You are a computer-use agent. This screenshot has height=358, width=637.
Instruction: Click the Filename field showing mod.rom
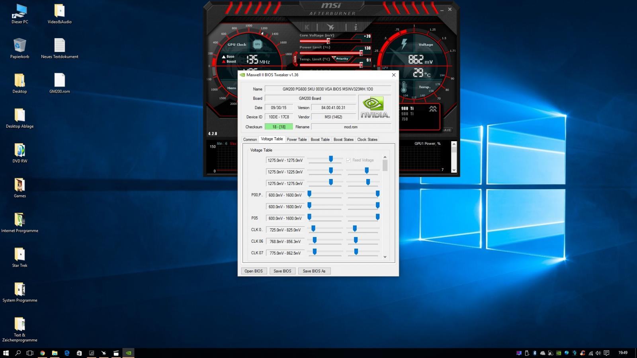point(351,127)
